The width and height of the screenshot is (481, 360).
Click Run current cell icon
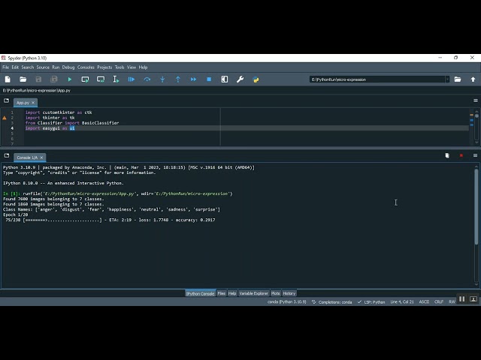pyautogui.click(x=85, y=79)
